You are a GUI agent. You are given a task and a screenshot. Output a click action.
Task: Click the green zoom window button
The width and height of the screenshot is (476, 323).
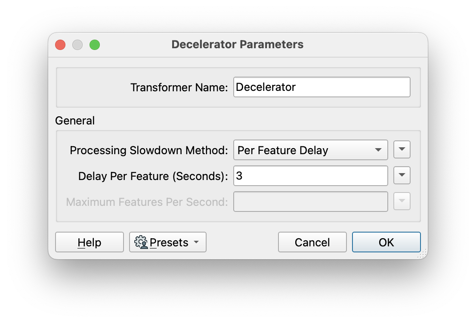pos(95,45)
